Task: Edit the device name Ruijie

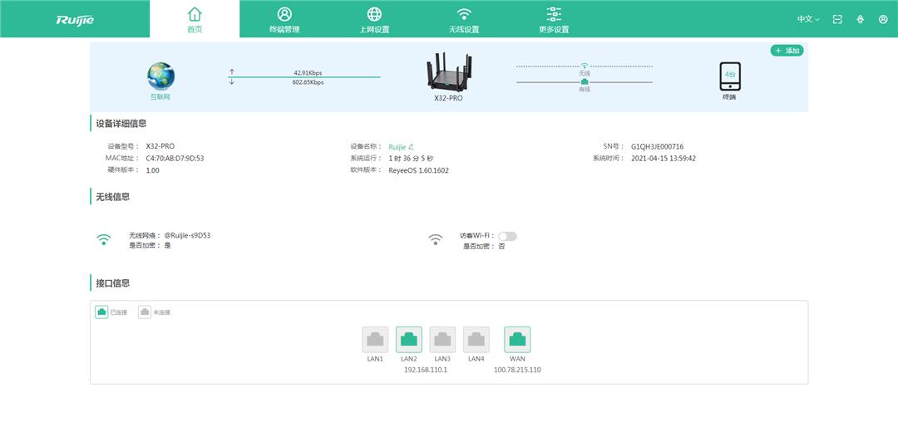Action: [412, 147]
